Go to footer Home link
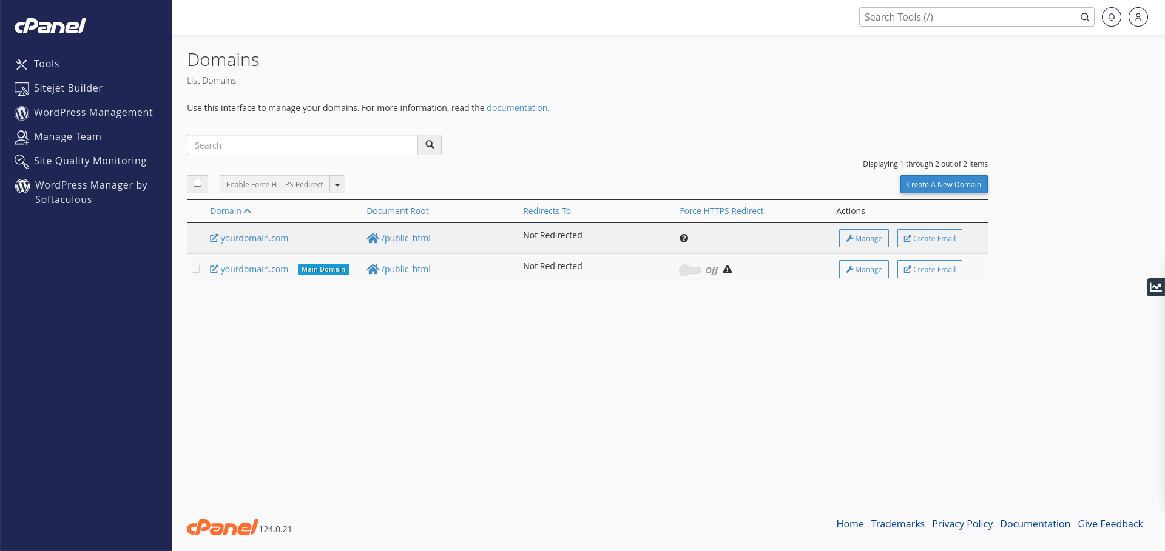Screen dimensions: 1165x551 [850, 524]
